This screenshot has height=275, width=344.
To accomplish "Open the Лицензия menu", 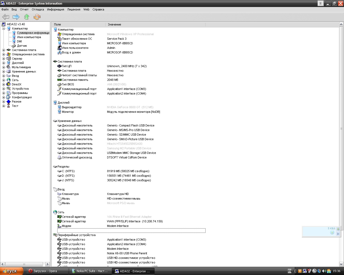I will click(x=74, y=9).
